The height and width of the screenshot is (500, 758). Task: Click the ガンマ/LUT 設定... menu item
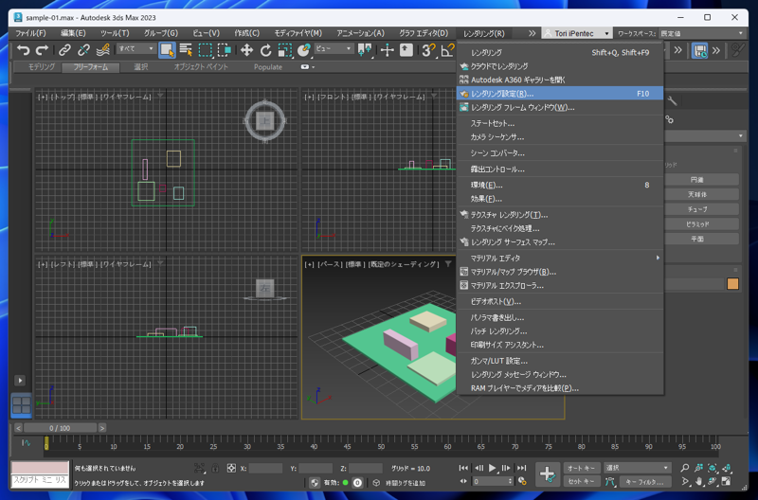560,361
